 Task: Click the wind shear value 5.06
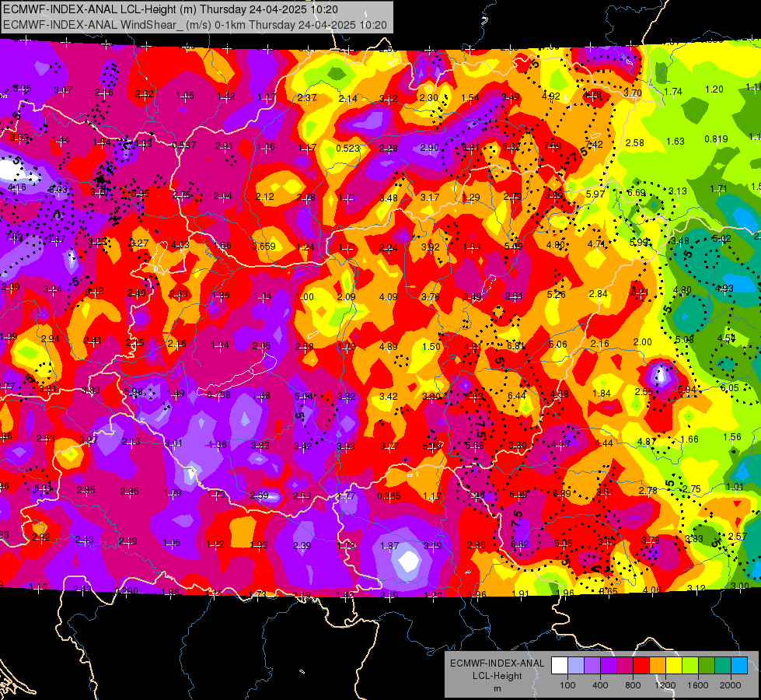click(x=557, y=345)
